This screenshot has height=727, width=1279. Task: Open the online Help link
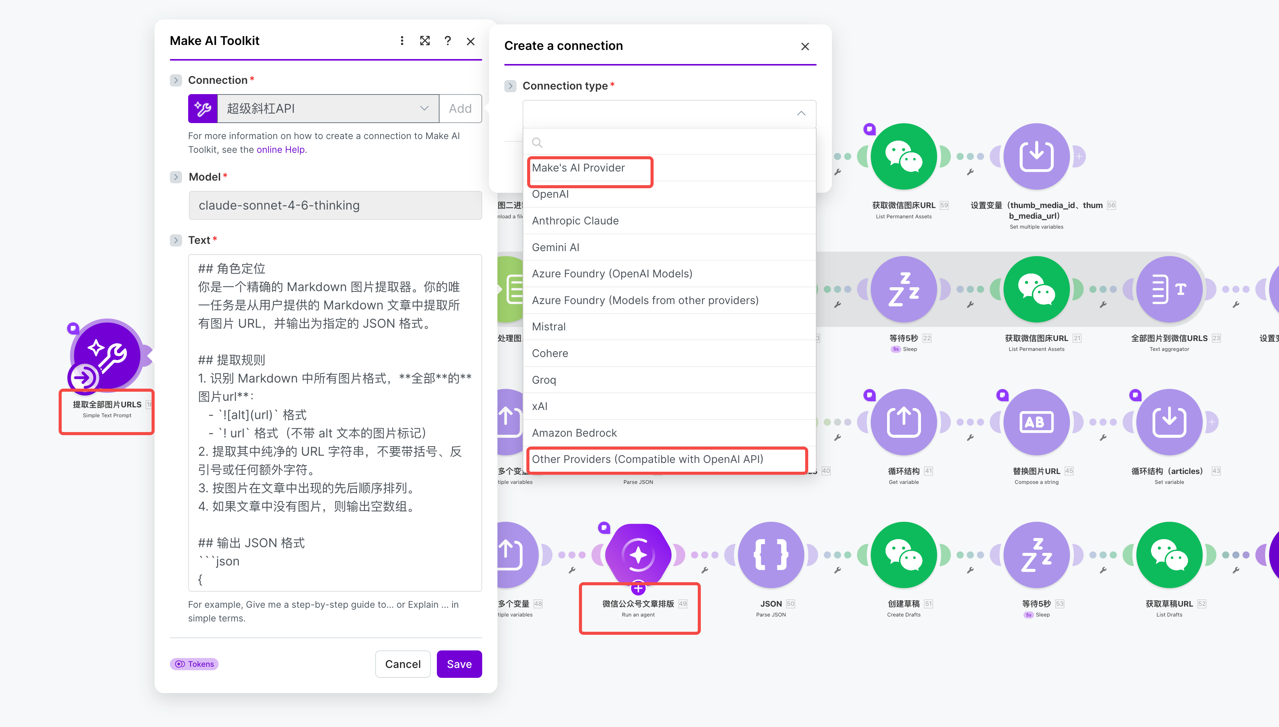pyautogui.click(x=280, y=149)
